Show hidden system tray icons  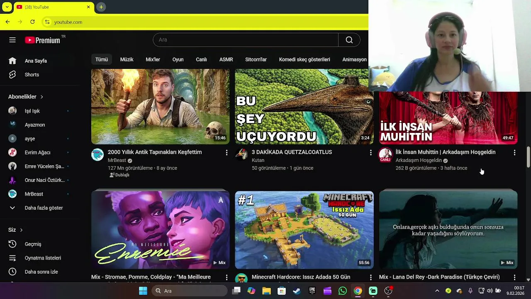[437, 291]
